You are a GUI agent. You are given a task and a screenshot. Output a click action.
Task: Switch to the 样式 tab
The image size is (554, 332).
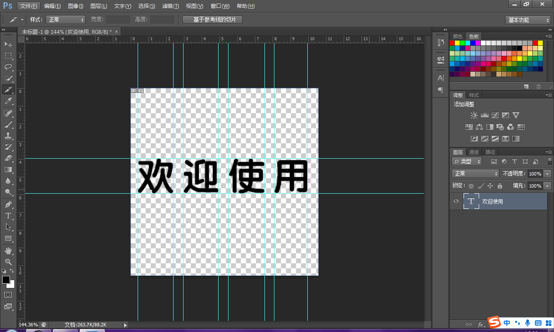pyautogui.click(x=474, y=95)
